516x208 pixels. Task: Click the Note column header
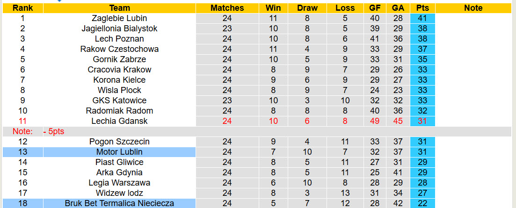pyautogui.click(x=473, y=8)
